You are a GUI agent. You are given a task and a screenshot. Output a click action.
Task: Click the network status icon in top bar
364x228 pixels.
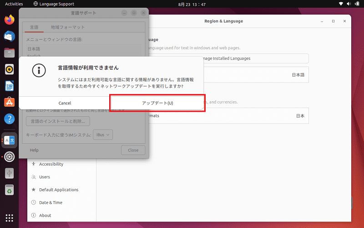341,4
